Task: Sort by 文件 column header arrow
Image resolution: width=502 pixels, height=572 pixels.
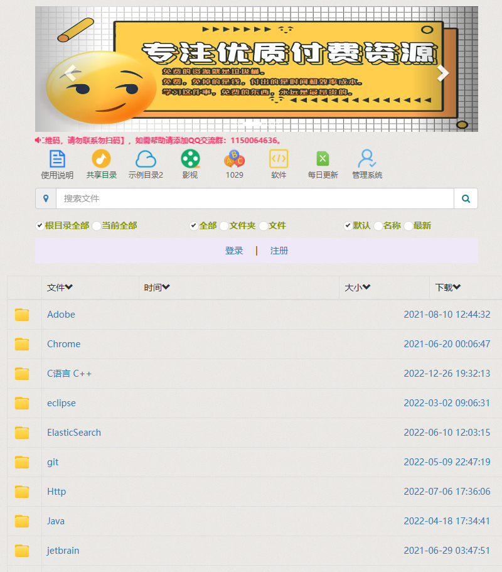Action: pyautogui.click(x=69, y=288)
